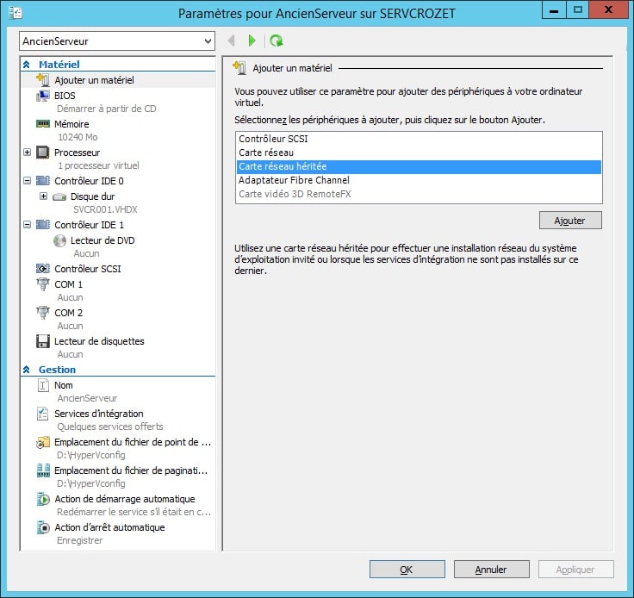The height and width of the screenshot is (598, 634).
Task: Select Carte réseau in the device list
Action: tap(419, 153)
